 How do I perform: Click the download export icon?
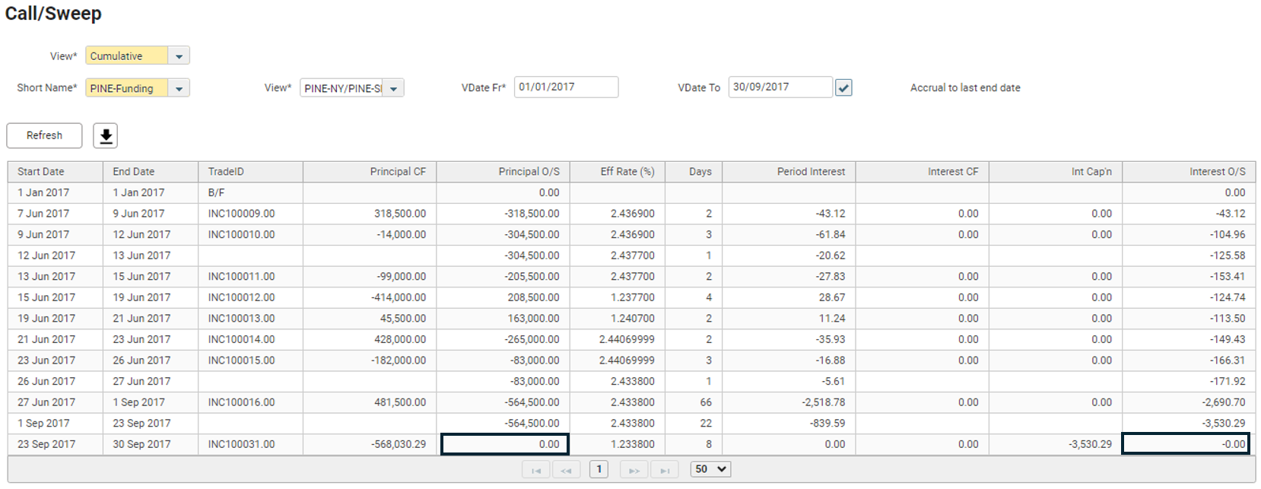[x=106, y=136]
